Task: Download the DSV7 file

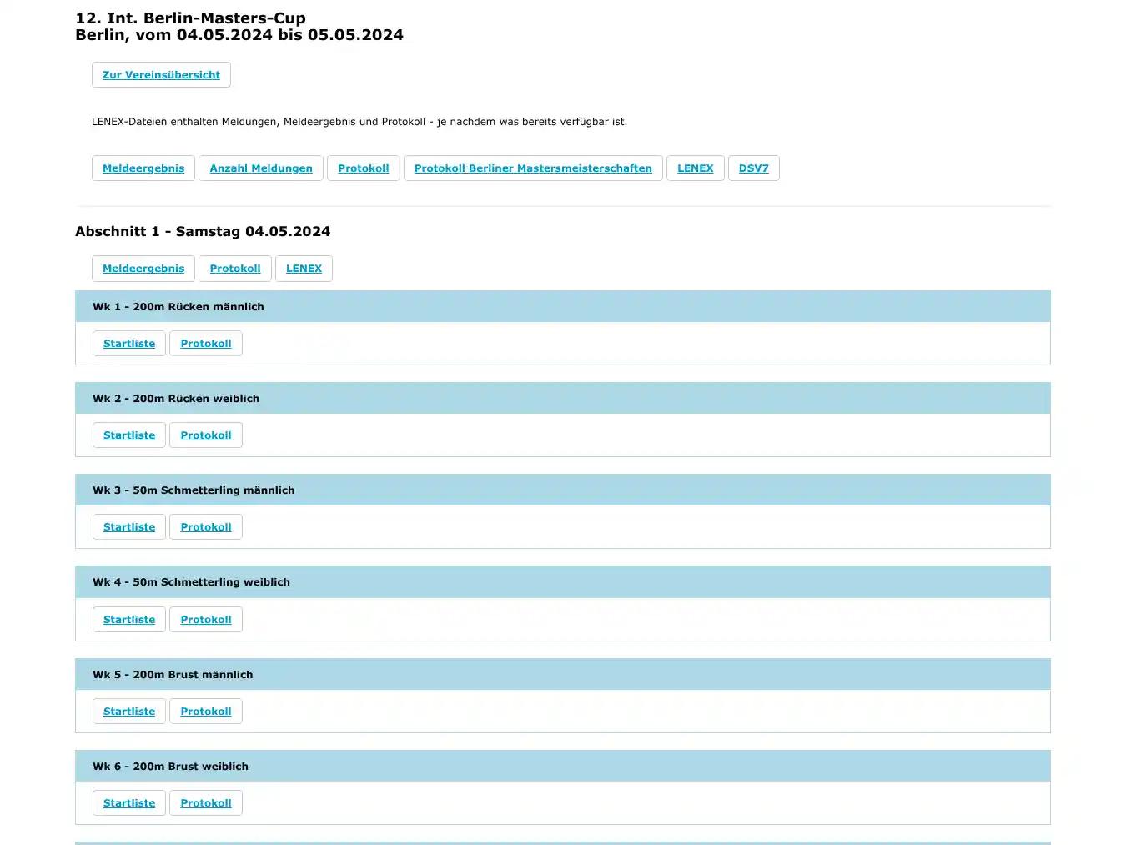Action: click(753, 168)
